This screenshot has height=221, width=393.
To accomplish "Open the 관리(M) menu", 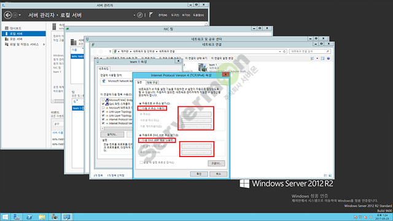I will tap(163, 15).
